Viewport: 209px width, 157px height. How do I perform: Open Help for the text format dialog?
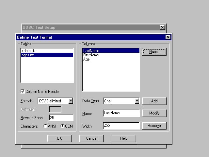click(124, 138)
